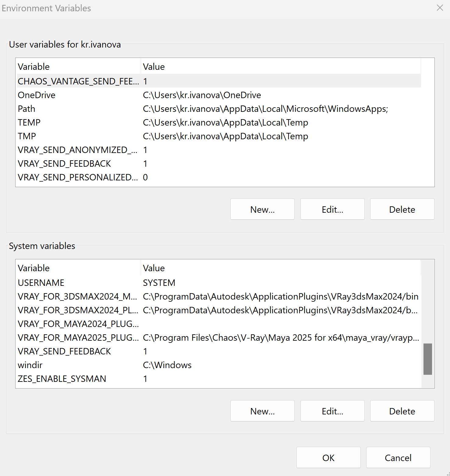This screenshot has height=476, width=450.
Task: Click Delete under system variables
Action: coord(402,411)
